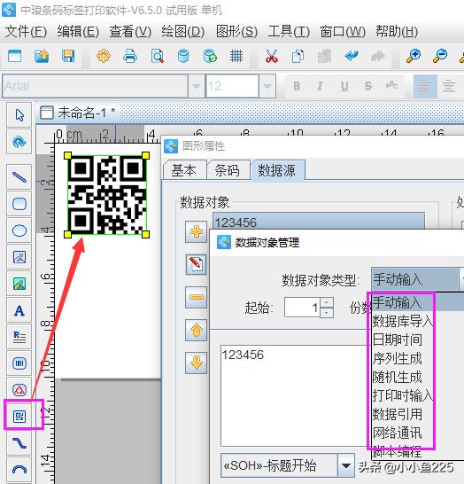464x484 pixels.
Task: Select the bitmap picture tool
Action: pos(19,284)
